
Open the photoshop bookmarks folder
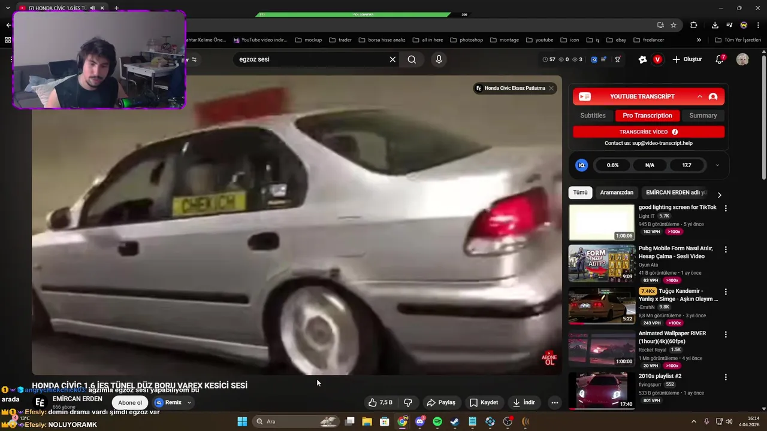coord(466,40)
